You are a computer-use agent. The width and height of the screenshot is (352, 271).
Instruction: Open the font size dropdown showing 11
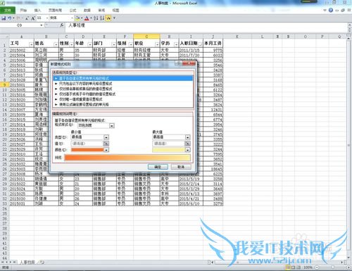pyautogui.click(x=47, y=18)
